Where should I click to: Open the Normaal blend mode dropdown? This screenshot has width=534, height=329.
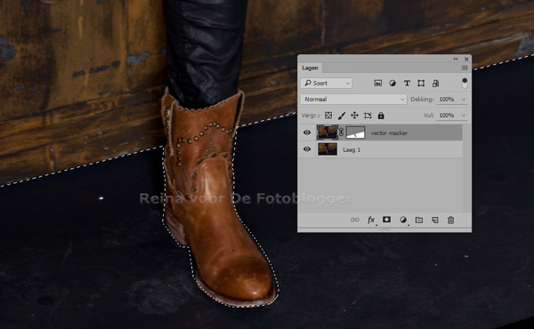click(353, 99)
